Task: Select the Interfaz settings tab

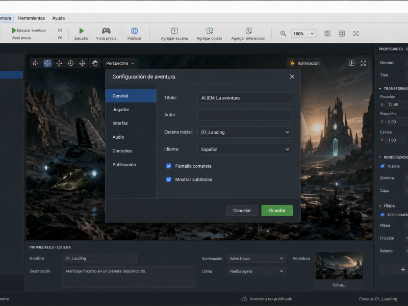Action: pos(131,123)
